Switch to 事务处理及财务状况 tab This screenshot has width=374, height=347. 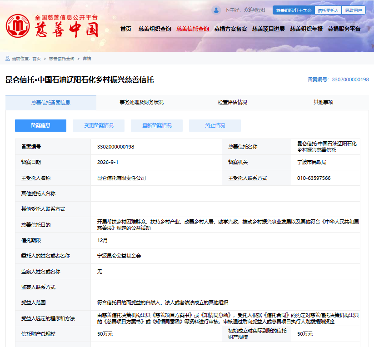pos(142,103)
